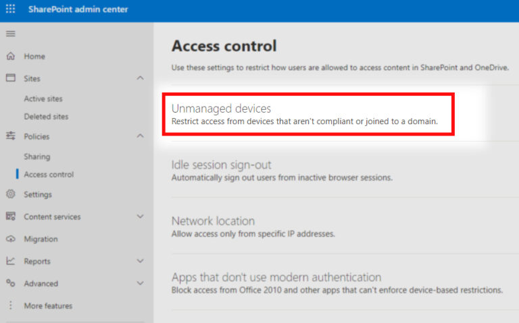Click the Policies sliders icon
Image resolution: width=519 pixels, height=323 pixels.
pos(10,136)
